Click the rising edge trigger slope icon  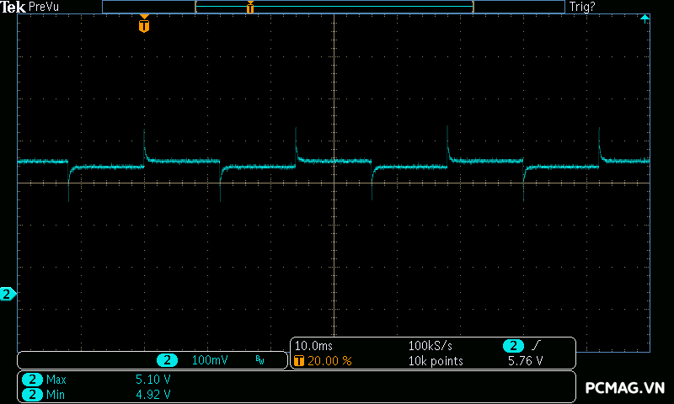[538, 346]
